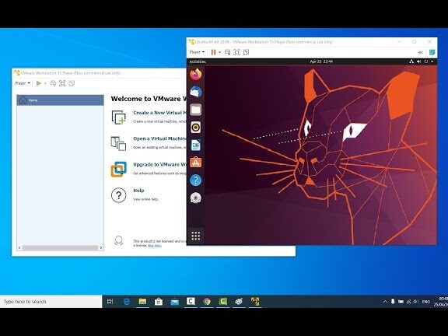Pause the running Ubuntu virtual machine
Image resolution: width=448 pixels, height=336 pixels.
pyautogui.click(x=213, y=52)
